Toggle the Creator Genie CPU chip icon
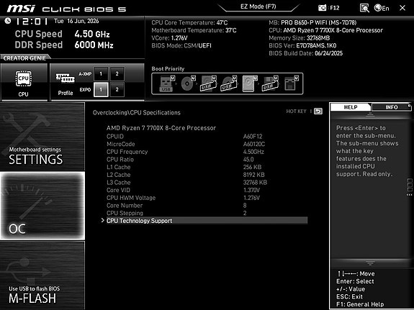414x310 pixels. [24, 78]
